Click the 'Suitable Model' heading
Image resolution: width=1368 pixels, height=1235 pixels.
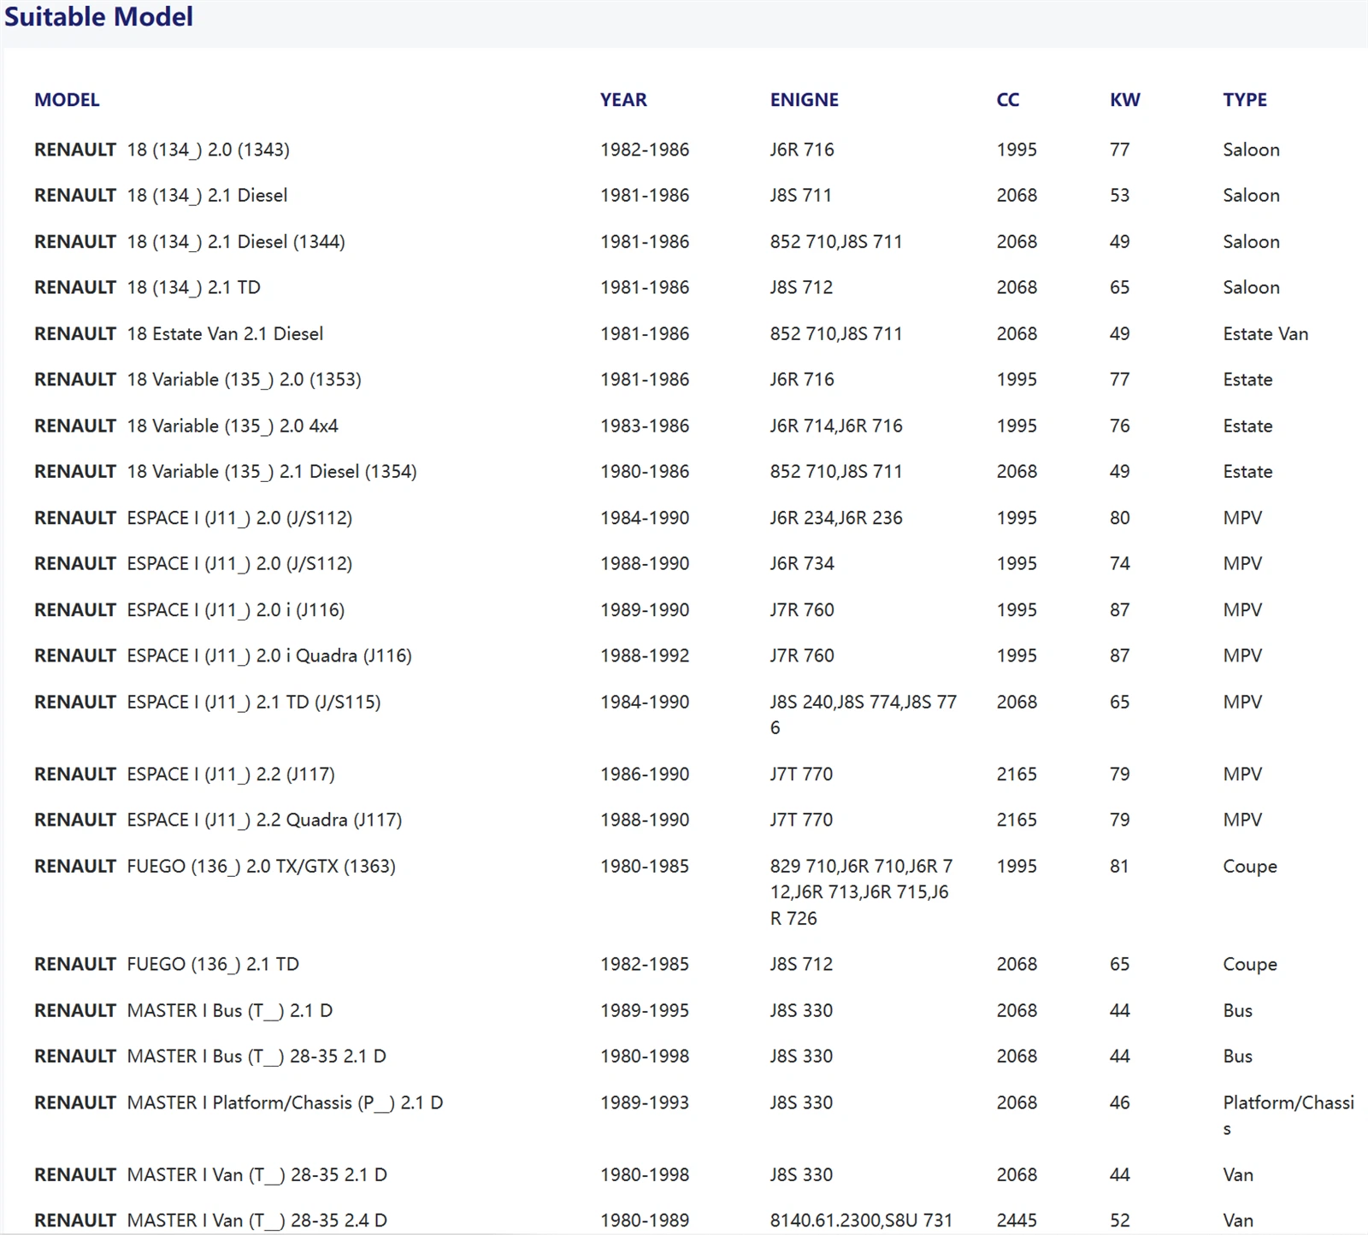99,16
